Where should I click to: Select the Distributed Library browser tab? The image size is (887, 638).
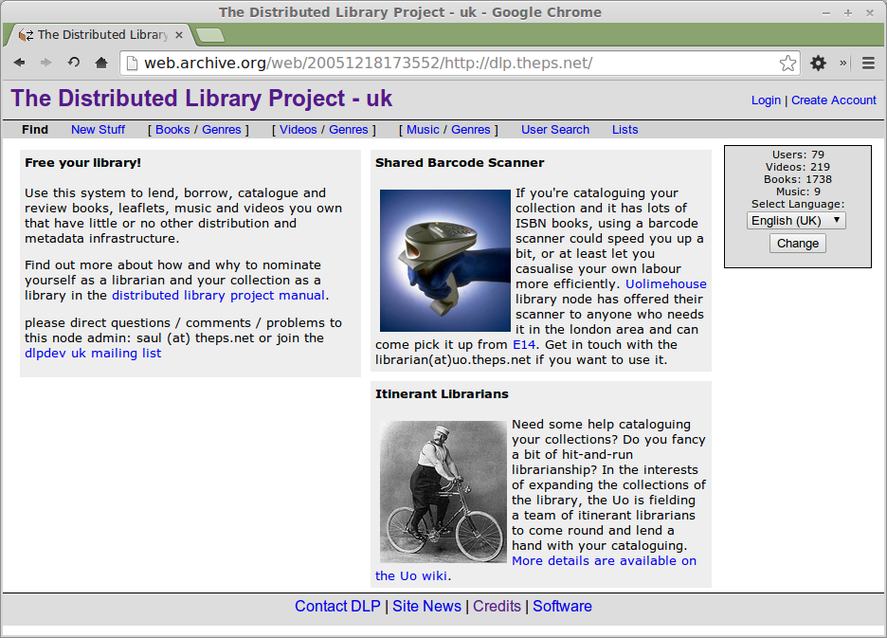coord(100,35)
